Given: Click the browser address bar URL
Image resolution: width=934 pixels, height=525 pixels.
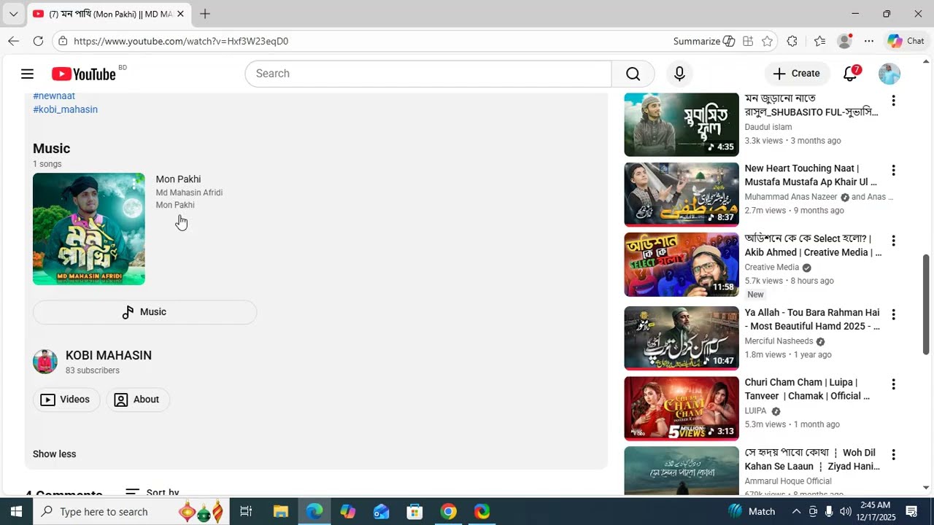Looking at the screenshot, I should (181, 41).
